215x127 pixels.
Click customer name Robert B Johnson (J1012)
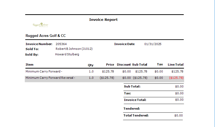coord(74,49)
